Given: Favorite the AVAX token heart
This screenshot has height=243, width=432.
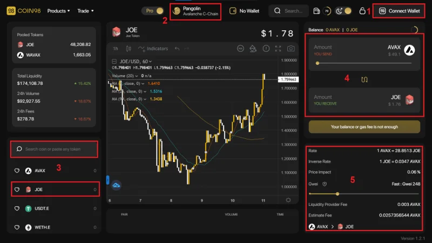Looking at the screenshot, I should [x=17, y=171].
